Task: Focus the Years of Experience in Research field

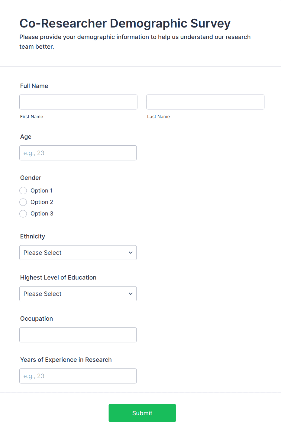Action: 78,376
